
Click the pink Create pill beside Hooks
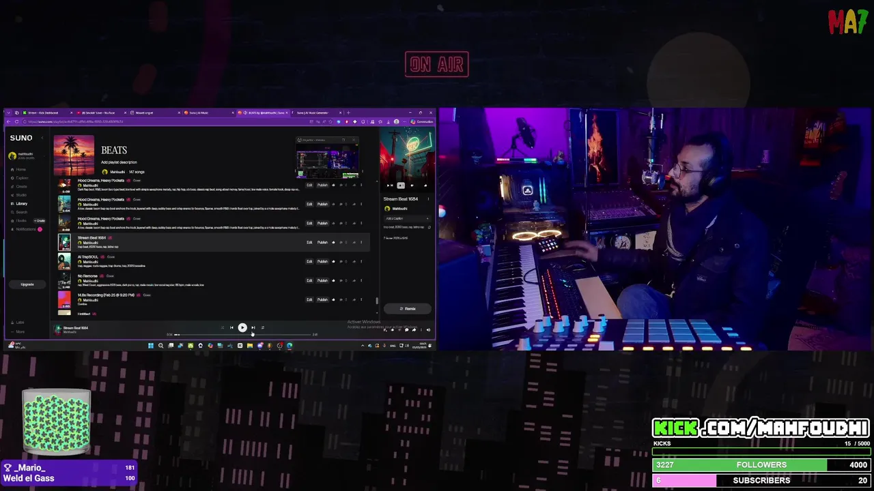pos(39,220)
